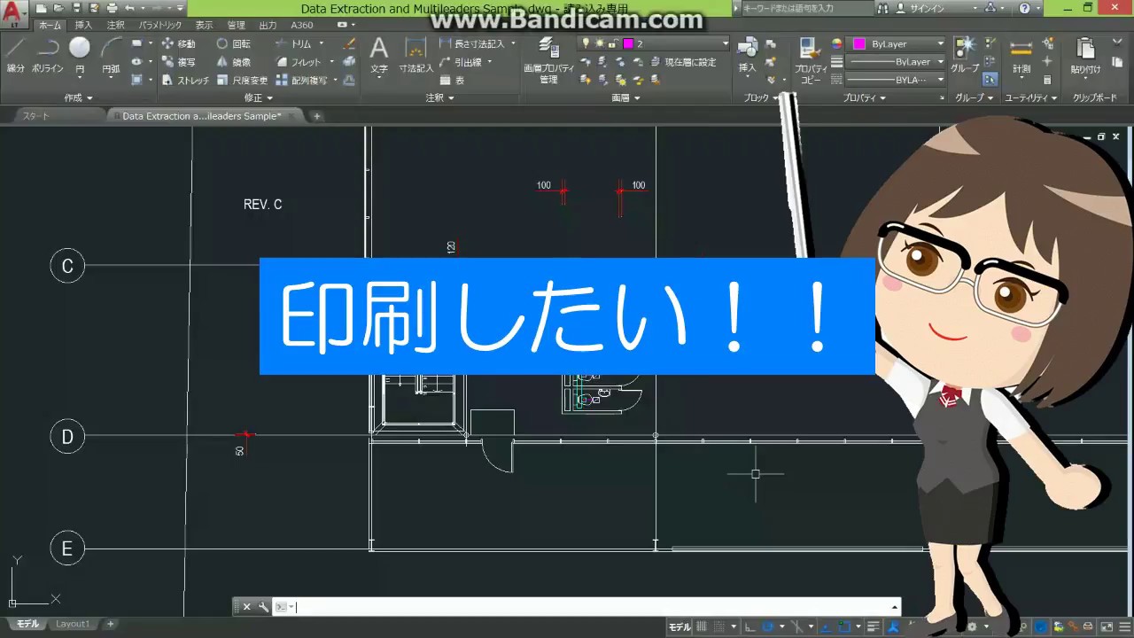
Task: Click 長さ寸法記入 button
Action: pos(472,43)
